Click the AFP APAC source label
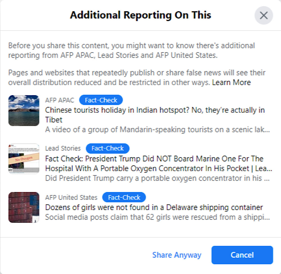281x274 pixels. click(x=60, y=100)
